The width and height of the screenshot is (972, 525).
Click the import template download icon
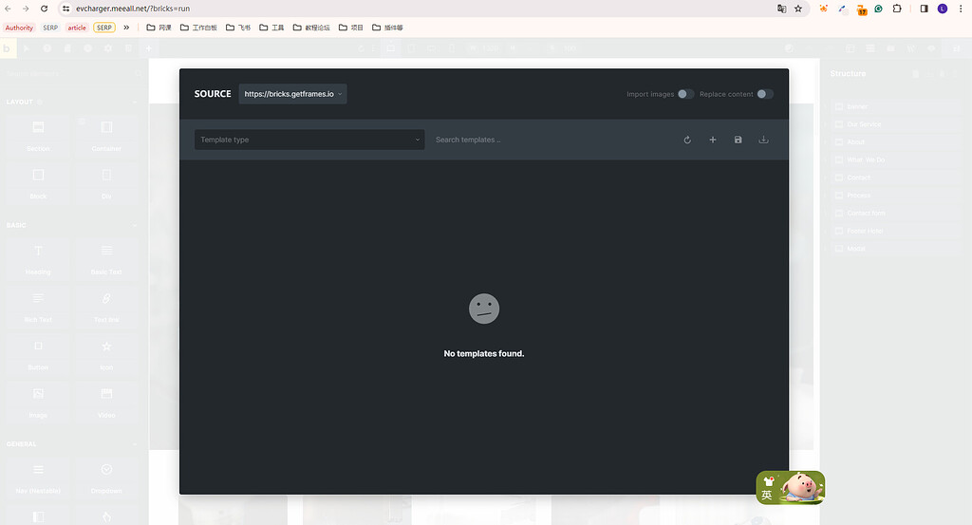[763, 140]
